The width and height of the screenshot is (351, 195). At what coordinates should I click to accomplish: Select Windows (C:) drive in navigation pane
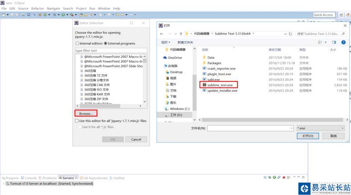point(177,109)
